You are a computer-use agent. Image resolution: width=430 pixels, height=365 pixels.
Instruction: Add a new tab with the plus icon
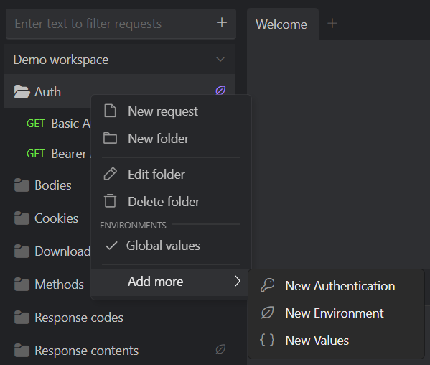click(332, 24)
